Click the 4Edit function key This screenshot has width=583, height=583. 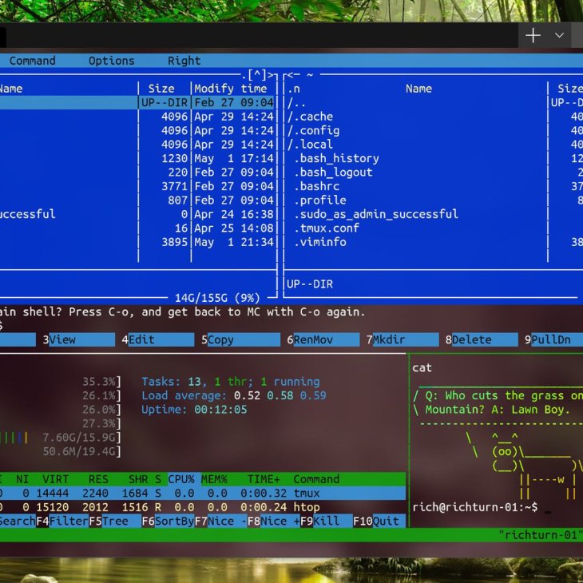tap(157, 340)
